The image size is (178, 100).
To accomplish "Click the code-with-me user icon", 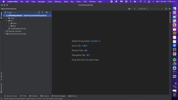I will click(x=130, y=9).
